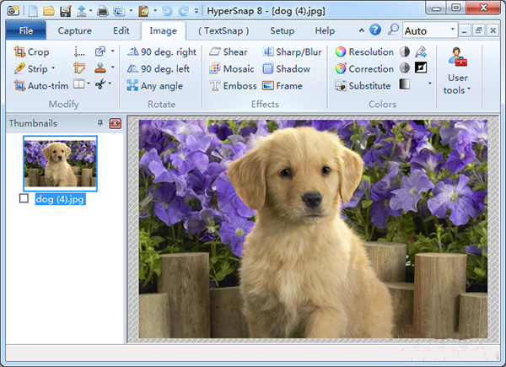506x367 pixels.
Task: Select the Crop tool
Action: (x=32, y=51)
